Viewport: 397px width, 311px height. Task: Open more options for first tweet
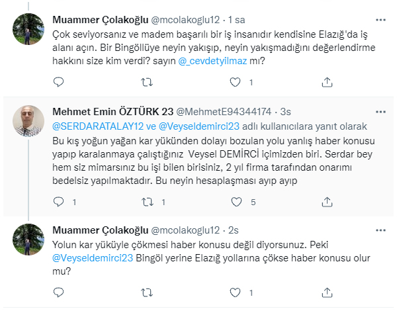pyautogui.click(x=380, y=20)
